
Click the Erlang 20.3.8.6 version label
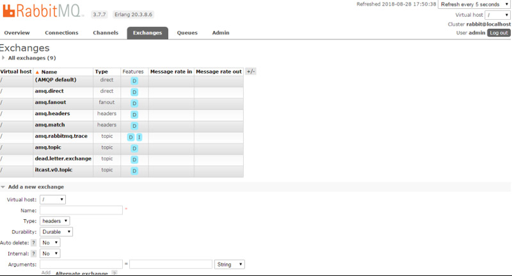coord(133,15)
